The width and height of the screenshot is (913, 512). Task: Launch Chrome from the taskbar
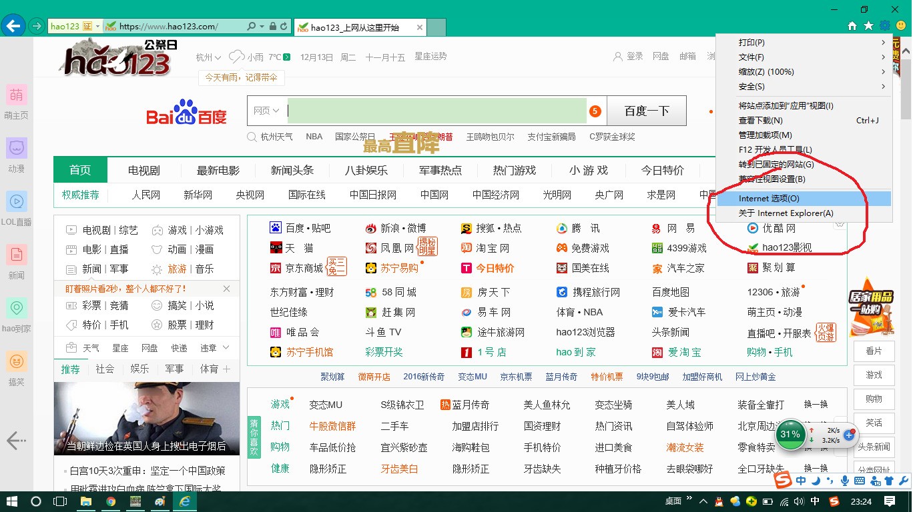tap(111, 501)
